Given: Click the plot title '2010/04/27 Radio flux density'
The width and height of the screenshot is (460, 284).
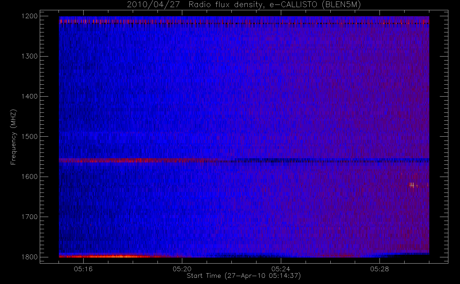Looking at the screenshot, I should tap(196, 5).
